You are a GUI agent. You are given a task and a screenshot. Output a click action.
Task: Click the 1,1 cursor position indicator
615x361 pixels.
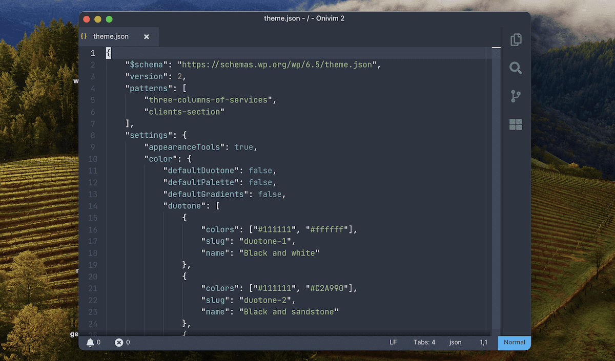[x=483, y=342]
